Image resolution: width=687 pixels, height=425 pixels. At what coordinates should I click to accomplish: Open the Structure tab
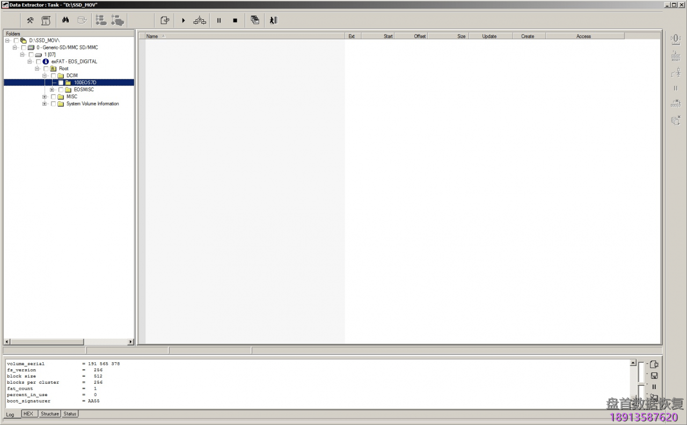point(50,414)
